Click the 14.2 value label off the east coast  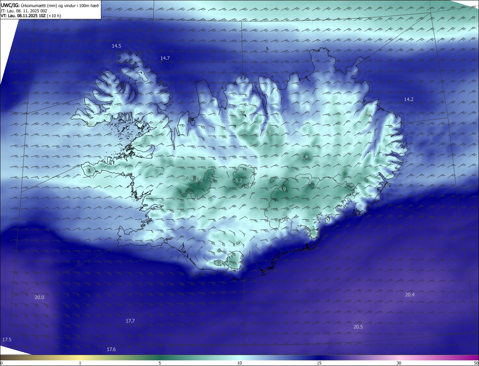pos(409,99)
